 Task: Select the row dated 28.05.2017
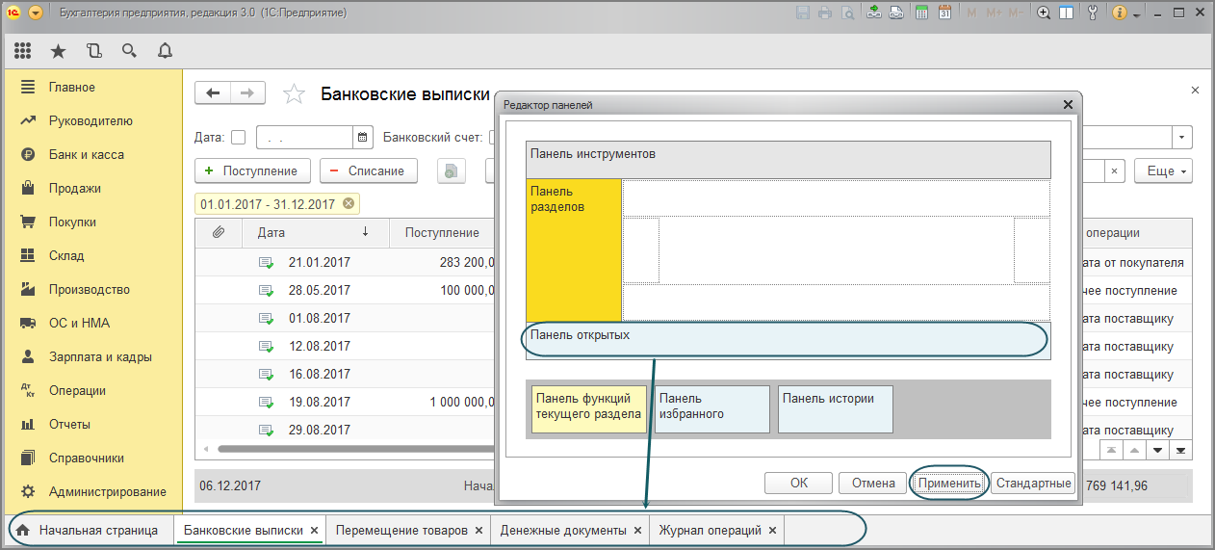coord(345,290)
